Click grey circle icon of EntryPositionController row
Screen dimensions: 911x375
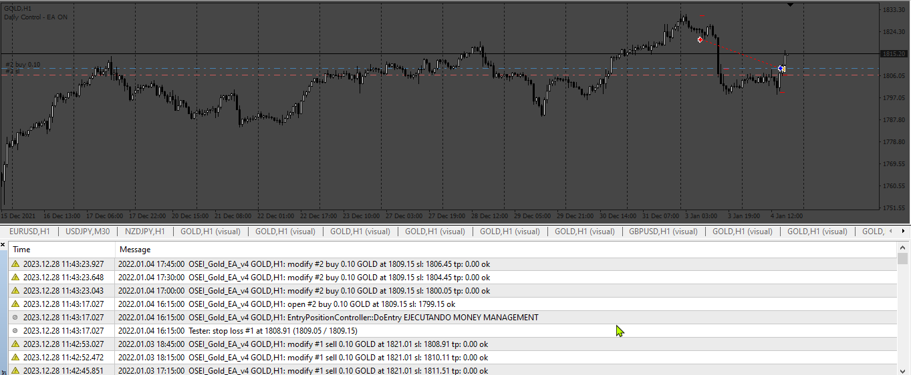[15, 318]
